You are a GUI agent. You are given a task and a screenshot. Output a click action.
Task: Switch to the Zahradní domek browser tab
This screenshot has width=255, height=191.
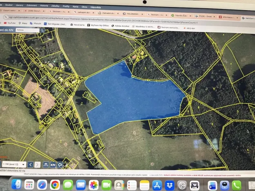(108, 13)
